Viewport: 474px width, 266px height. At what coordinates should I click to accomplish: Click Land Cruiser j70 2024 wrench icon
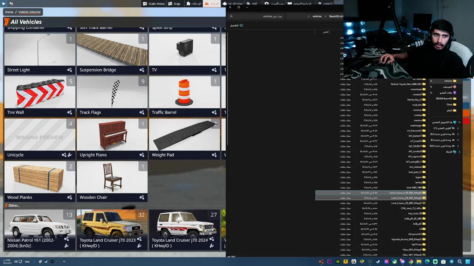[x=211, y=246]
